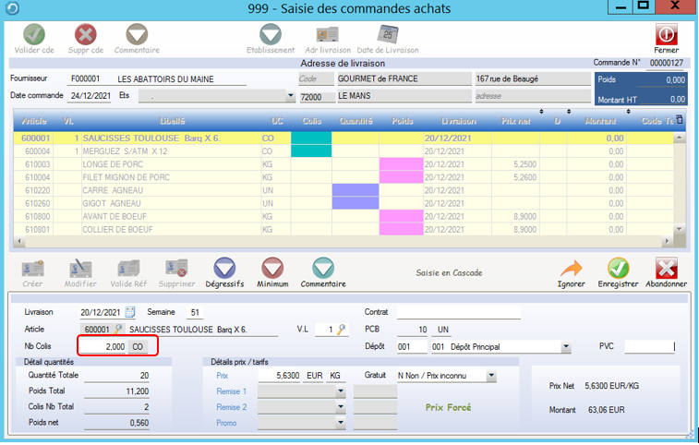This screenshot has width=699, height=445.
Task: Expand the Gratuit dropdown selector
Action: tap(491, 376)
